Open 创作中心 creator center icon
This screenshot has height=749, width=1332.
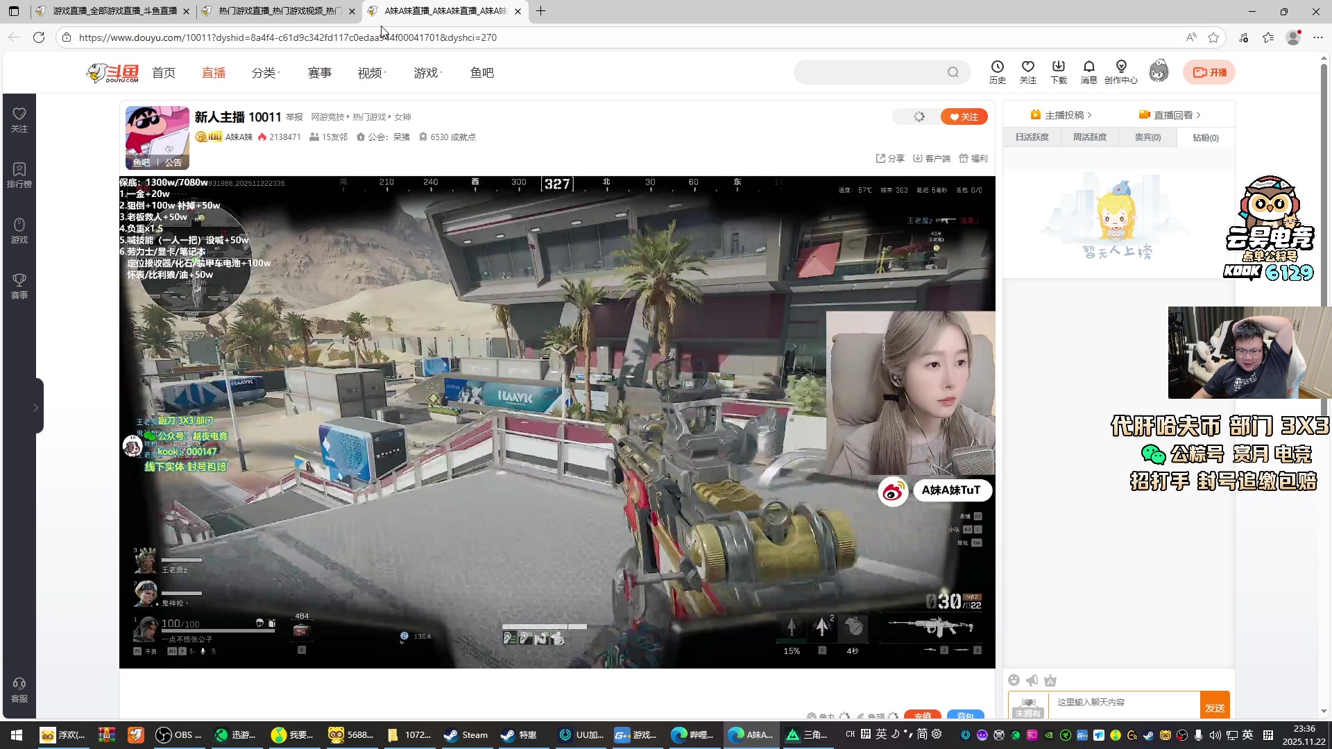(1120, 67)
